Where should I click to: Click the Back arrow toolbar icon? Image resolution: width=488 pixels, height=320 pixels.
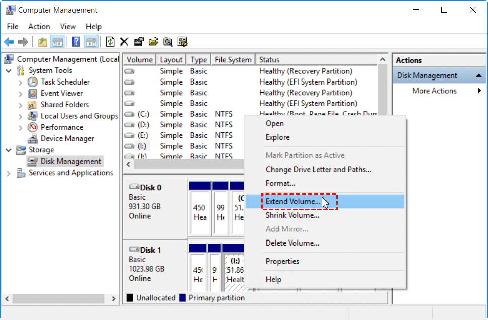[9, 42]
